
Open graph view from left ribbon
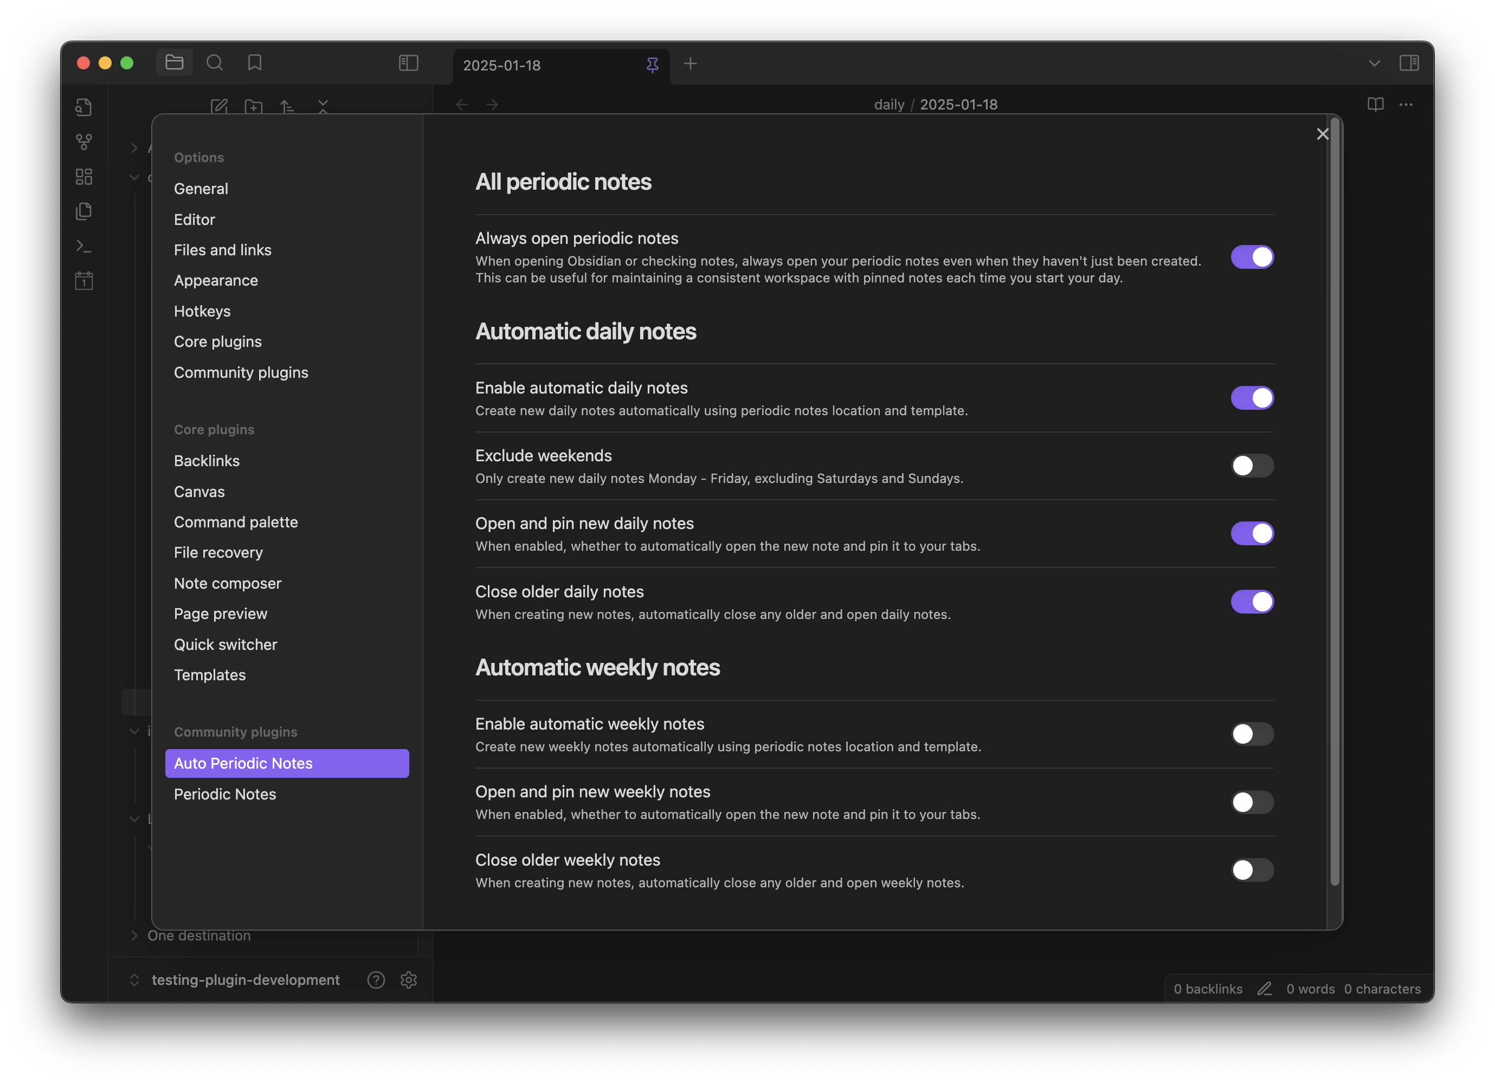[x=83, y=141]
